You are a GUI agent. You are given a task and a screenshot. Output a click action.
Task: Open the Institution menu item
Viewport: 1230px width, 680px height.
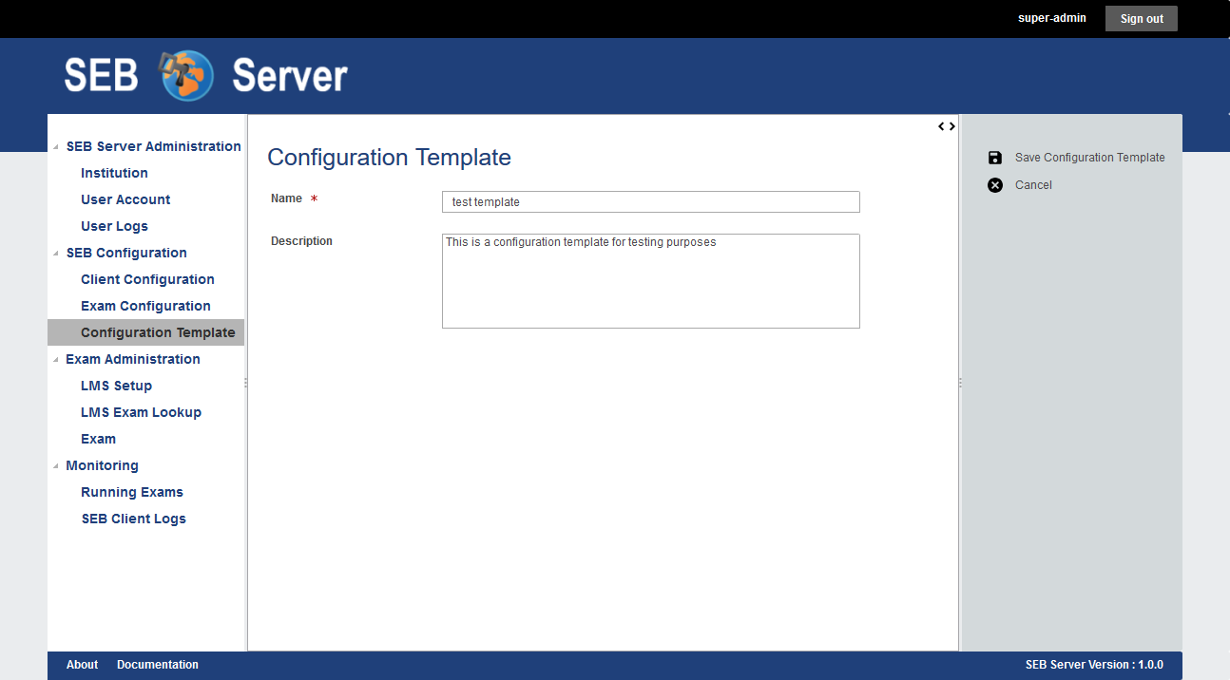pos(114,173)
